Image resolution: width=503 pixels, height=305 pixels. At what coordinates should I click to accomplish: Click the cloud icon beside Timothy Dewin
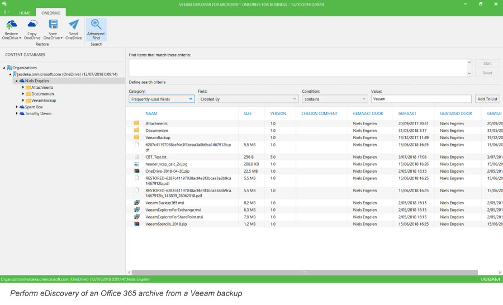[x=22, y=113]
